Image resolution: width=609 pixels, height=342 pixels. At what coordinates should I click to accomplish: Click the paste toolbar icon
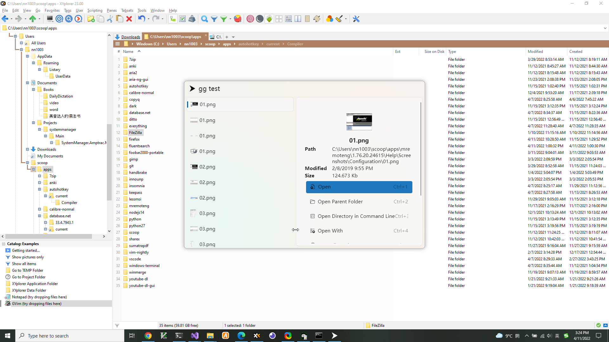point(119,19)
